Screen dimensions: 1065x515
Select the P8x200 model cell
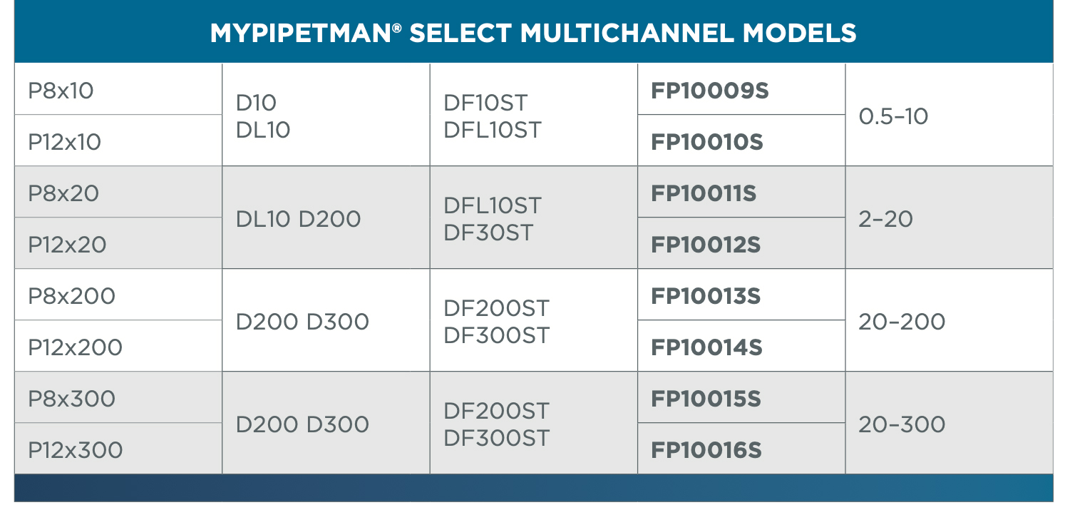71,296
